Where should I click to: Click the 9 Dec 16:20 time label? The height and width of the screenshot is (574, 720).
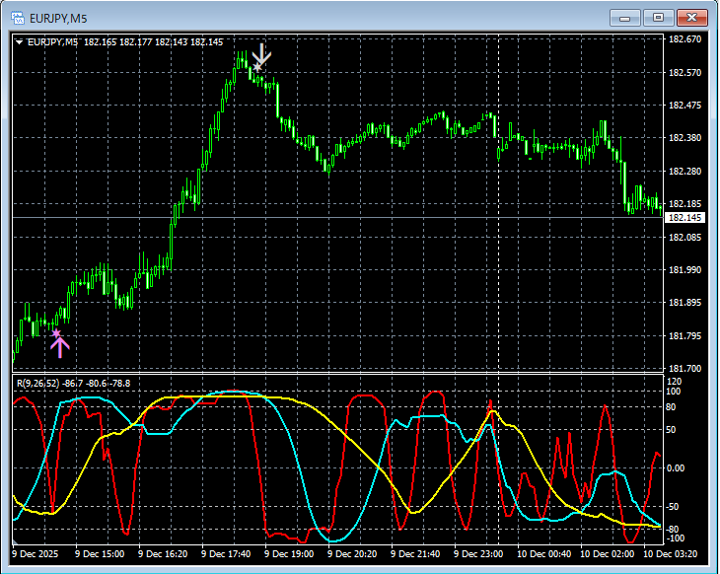pos(163,554)
